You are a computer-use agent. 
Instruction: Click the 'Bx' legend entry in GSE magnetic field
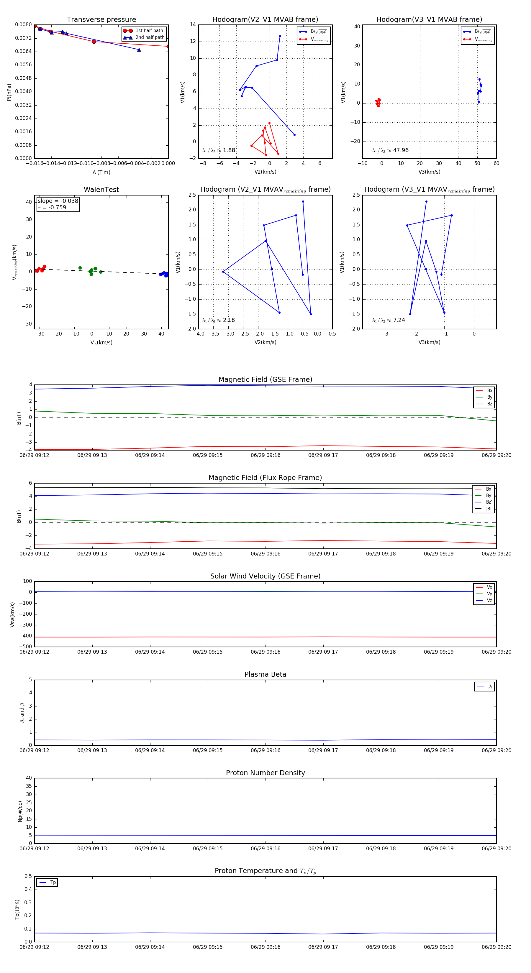click(x=484, y=391)
